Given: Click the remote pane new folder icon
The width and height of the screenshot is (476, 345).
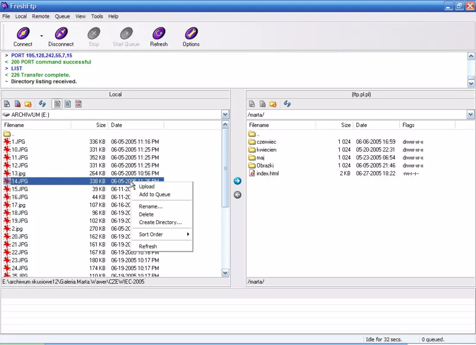Looking at the screenshot, I should click(273, 104).
